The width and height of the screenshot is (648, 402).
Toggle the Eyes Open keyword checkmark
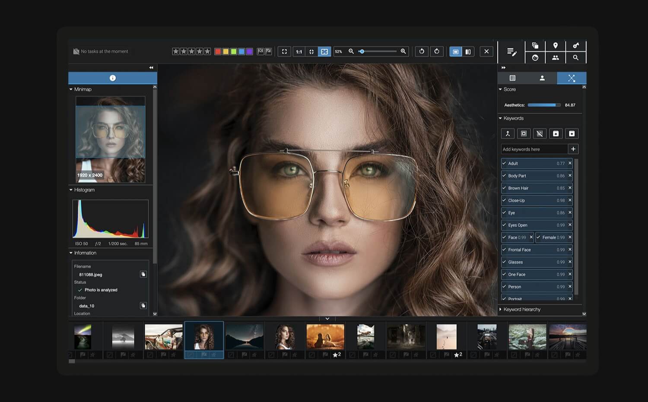coord(504,225)
